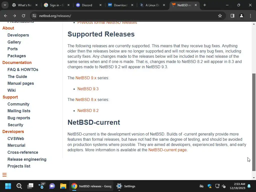Open the Support section heading
Viewport: 256px width, 192px height.
coord(10,97)
